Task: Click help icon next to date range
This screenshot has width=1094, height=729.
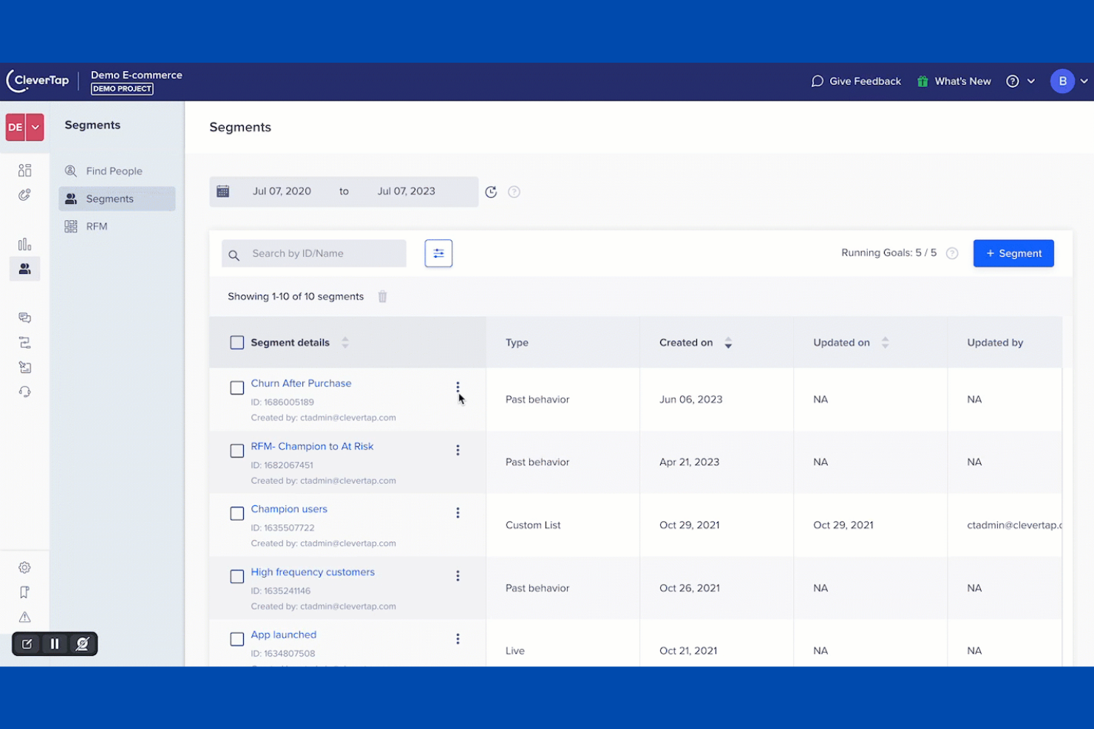Action: 514,192
